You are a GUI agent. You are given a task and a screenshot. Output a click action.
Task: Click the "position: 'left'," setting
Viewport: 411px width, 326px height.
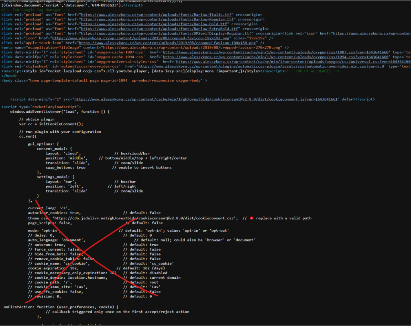[65, 186]
